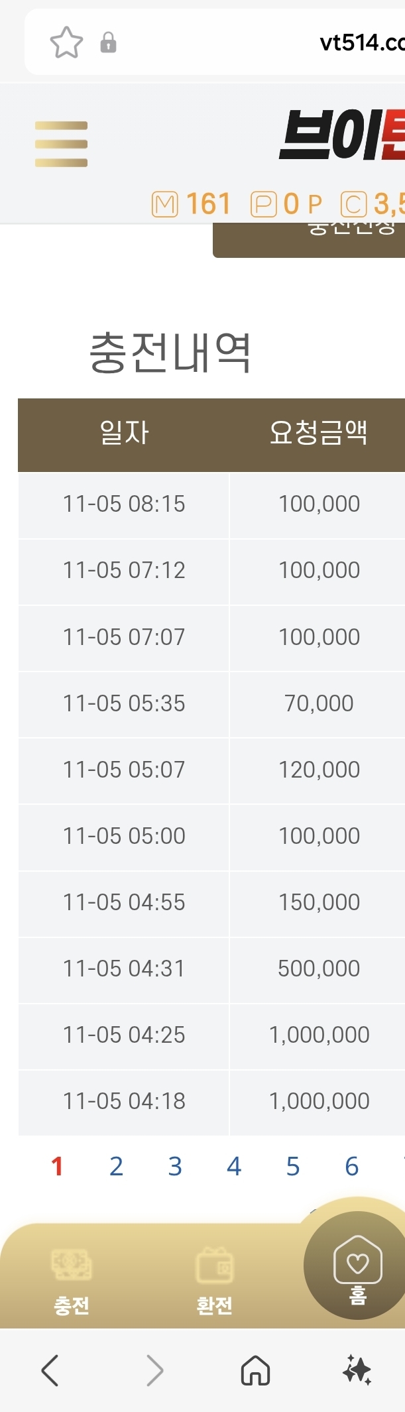Go to page 2 of 충전내역
The width and height of the screenshot is (405, 1412).
tap(116, 1167)
